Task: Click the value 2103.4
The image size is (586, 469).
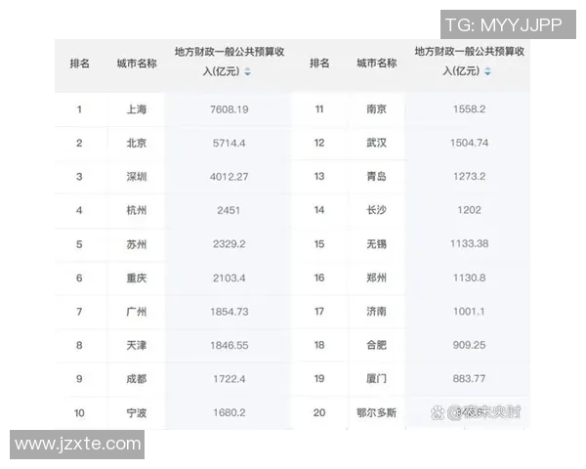Action: point(230,278)
